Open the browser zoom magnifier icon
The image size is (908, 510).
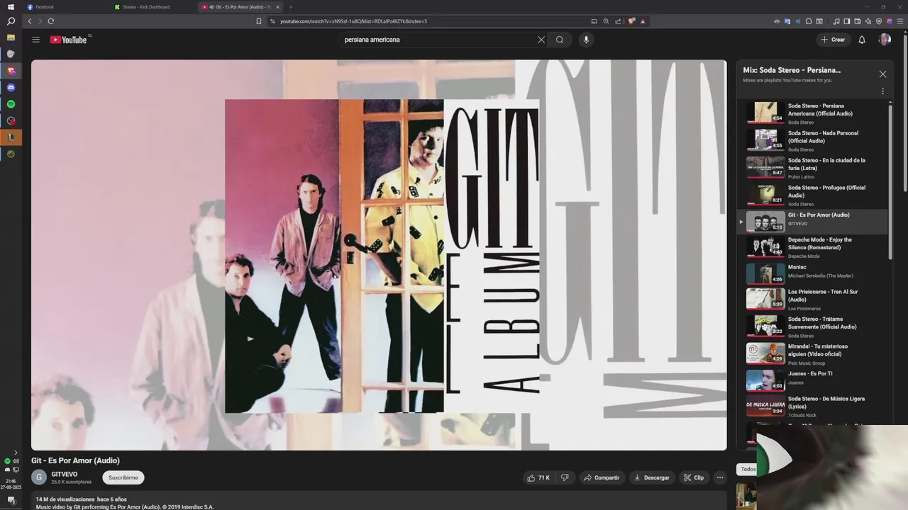pyautogui.click(x=606, y=21)
